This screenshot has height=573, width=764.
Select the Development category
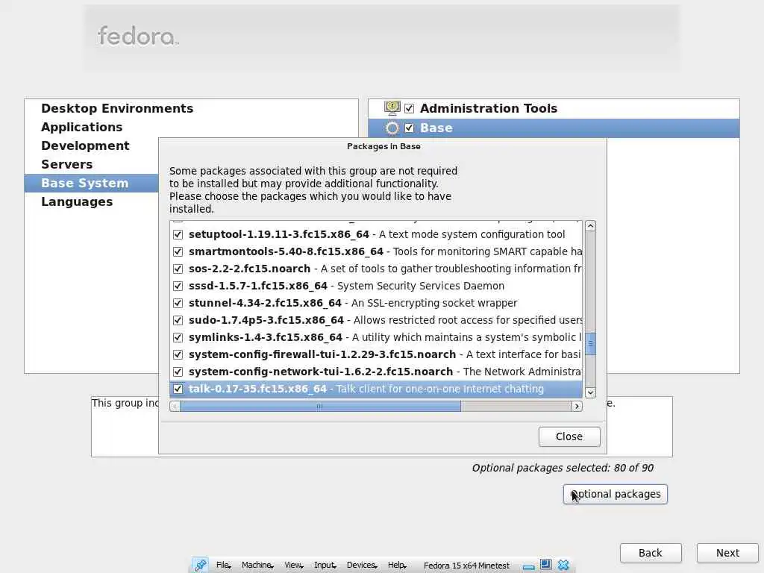coord(85,145)
